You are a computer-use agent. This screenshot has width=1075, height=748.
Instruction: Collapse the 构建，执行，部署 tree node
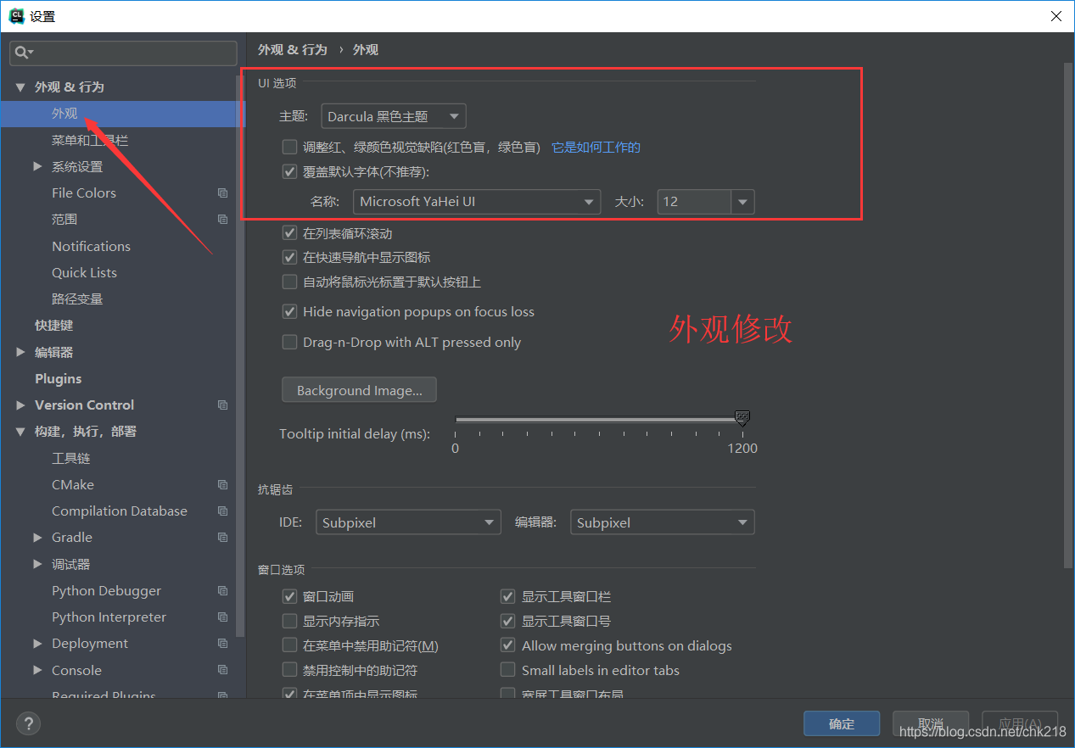pyautogui.click(x=20, y=432)
